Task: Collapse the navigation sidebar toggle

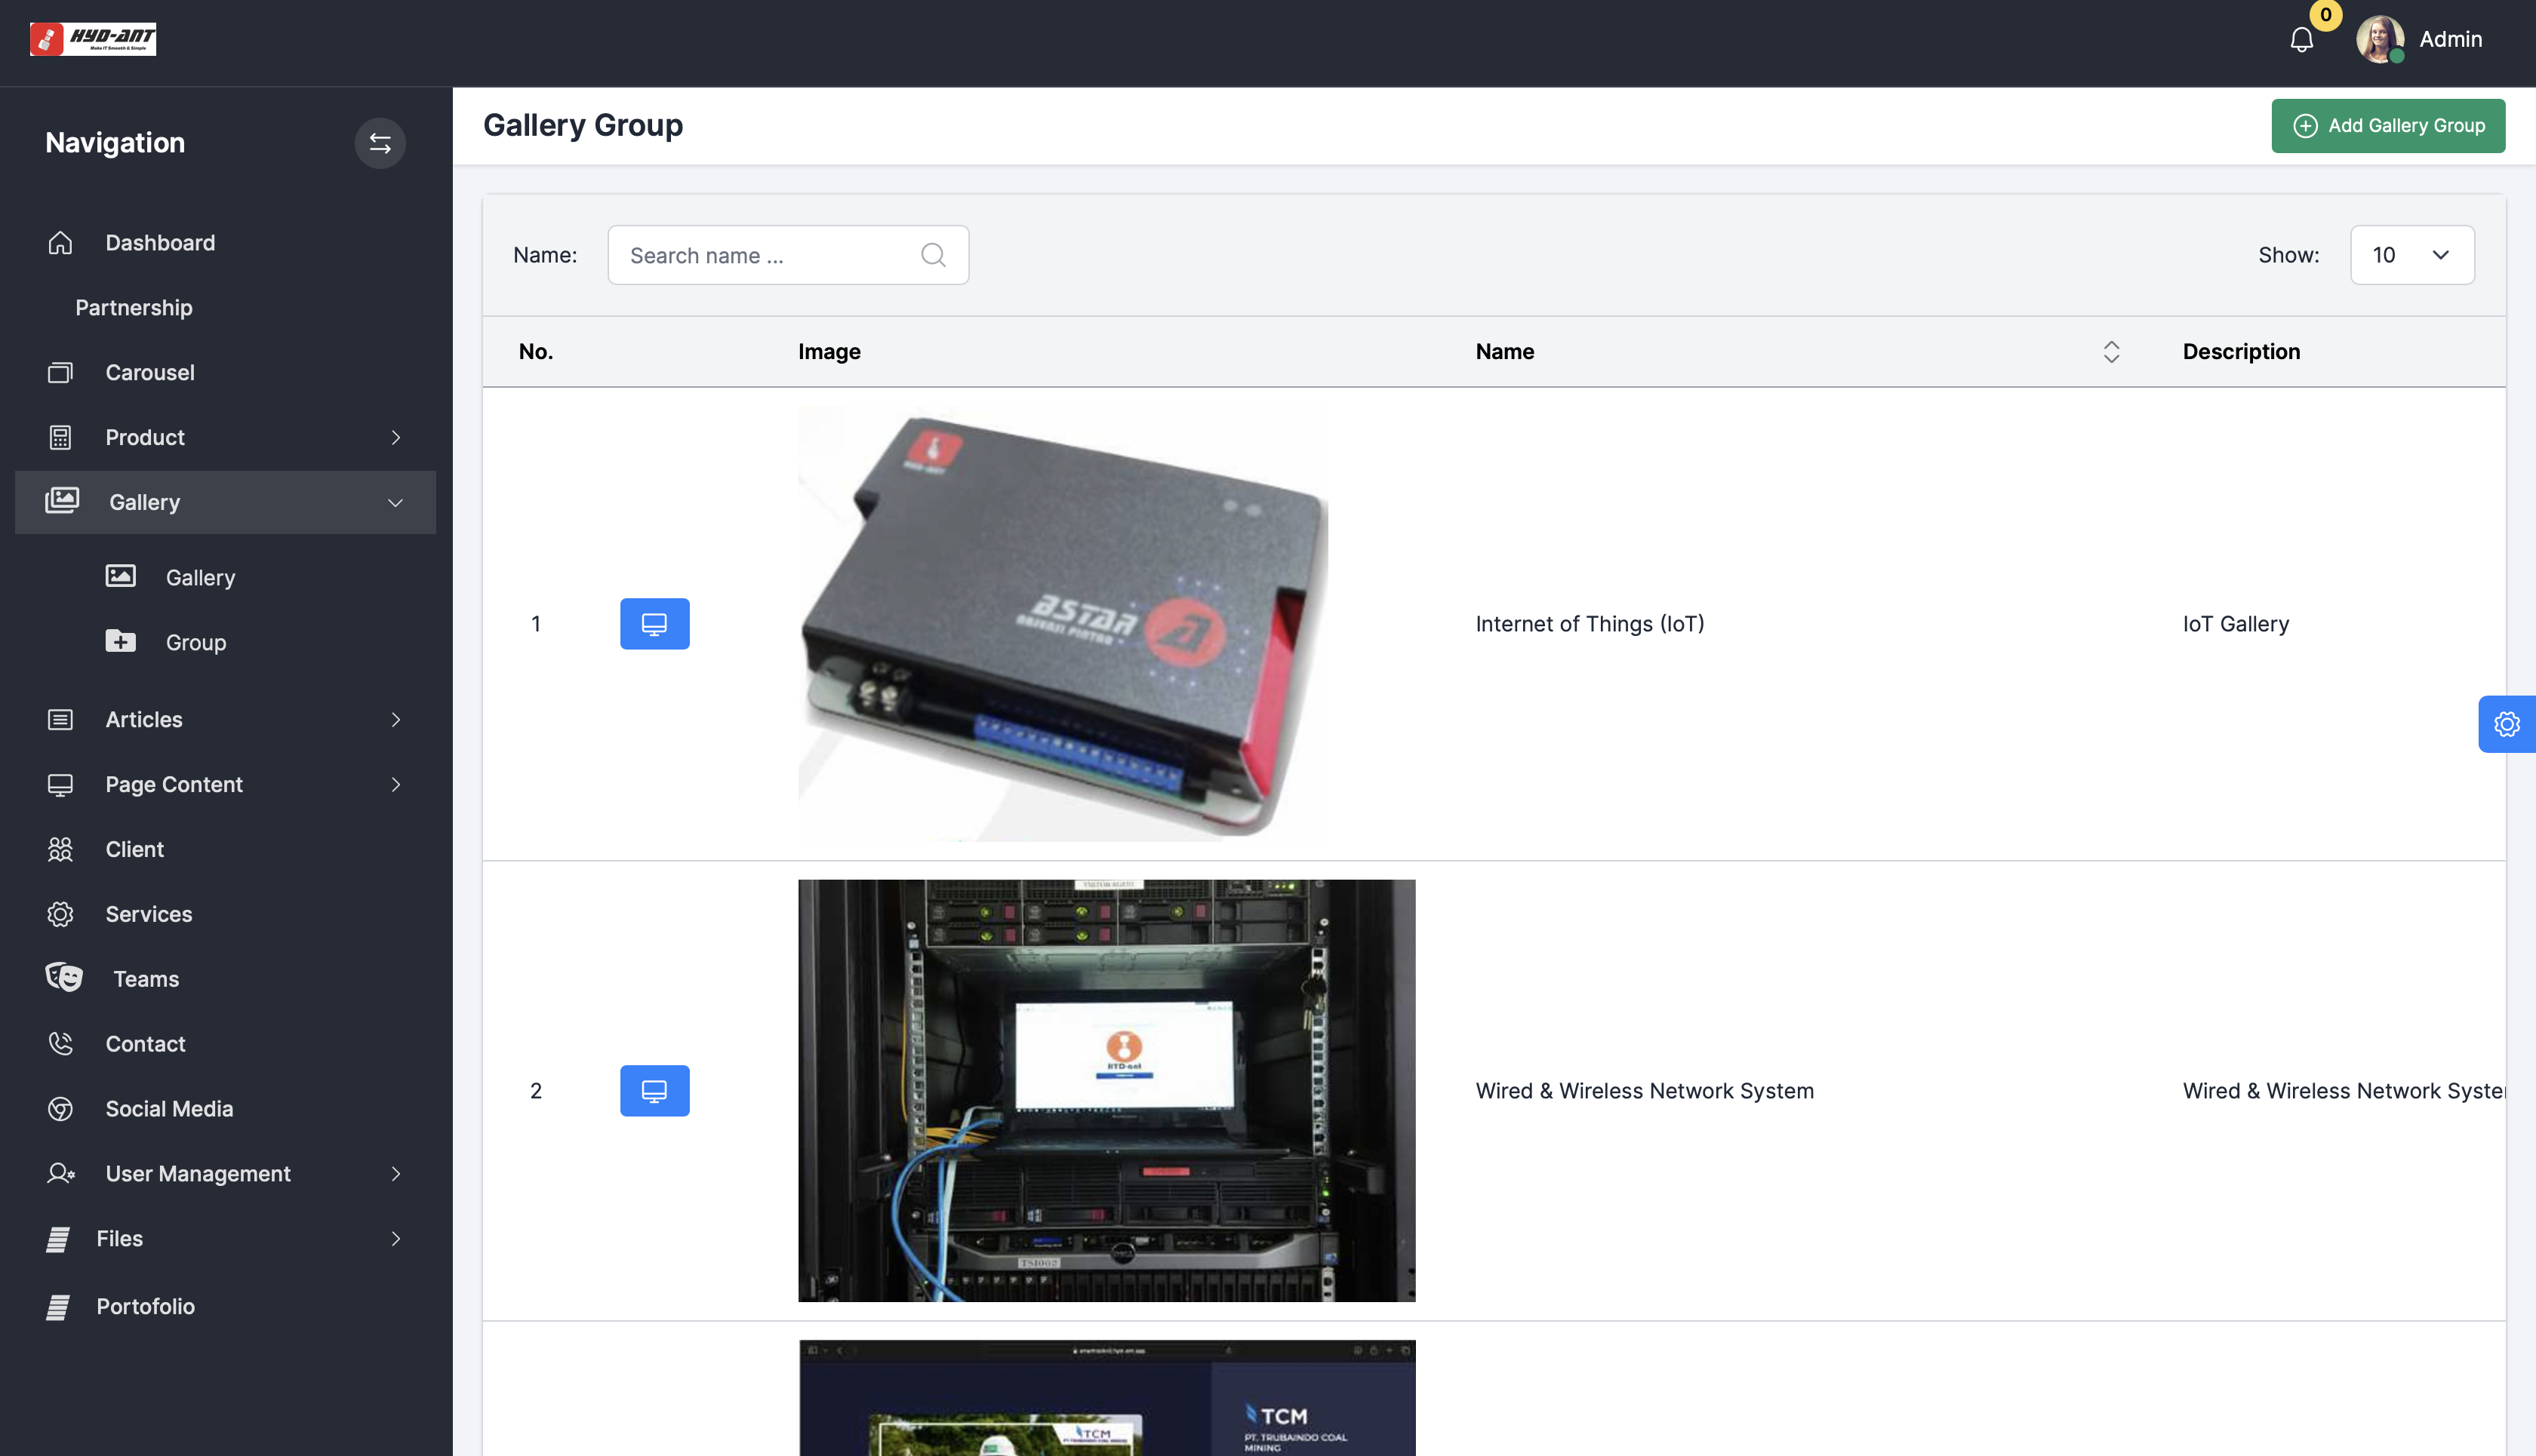Action: click(380, 143)
